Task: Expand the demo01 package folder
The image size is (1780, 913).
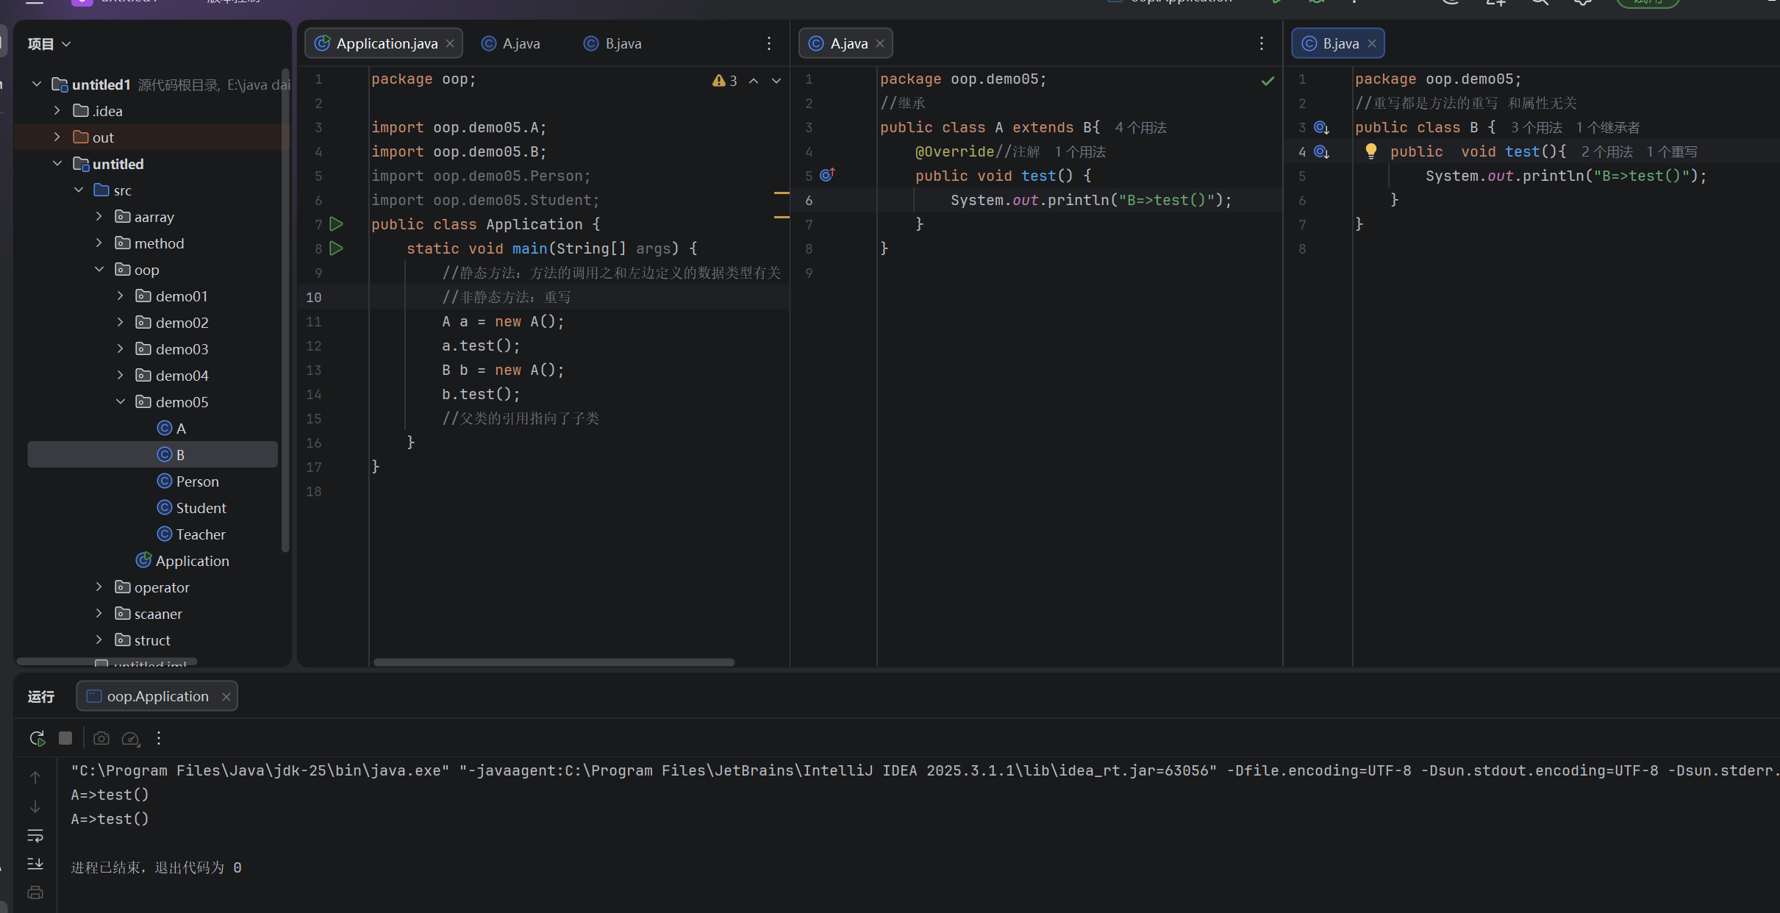Action: click(121, 296)
